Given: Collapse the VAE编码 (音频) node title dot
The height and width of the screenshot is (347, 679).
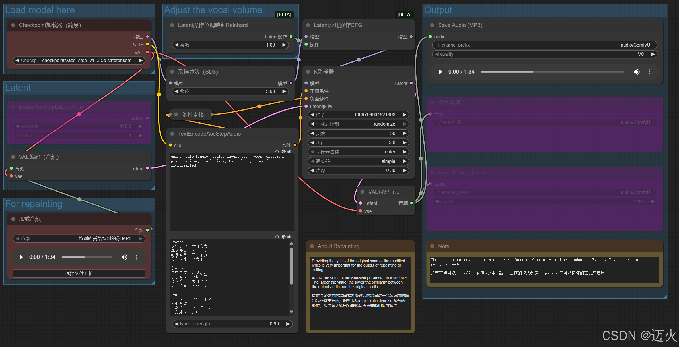Looking at the screenshot, I should pos(13,157).
